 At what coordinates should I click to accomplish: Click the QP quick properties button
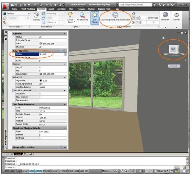(87, 171)
